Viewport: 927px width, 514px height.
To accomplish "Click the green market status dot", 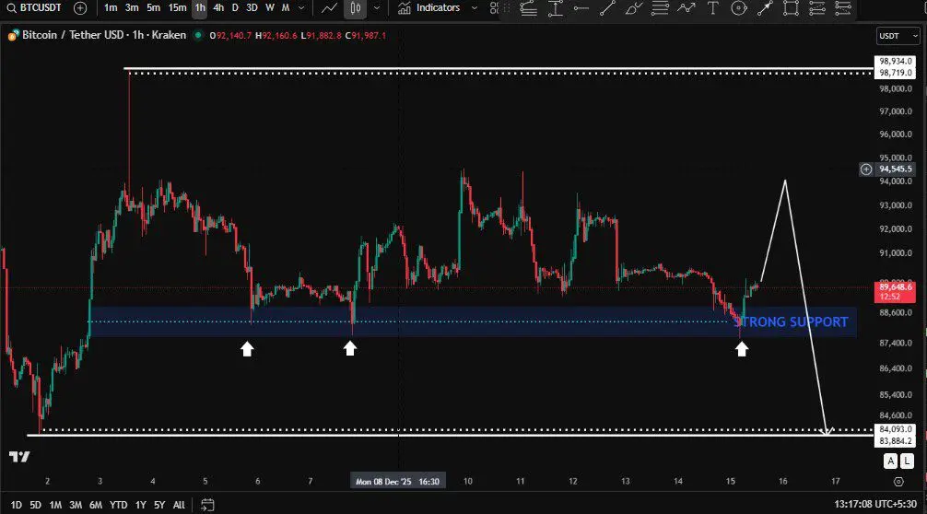I will tap(199, 35).
